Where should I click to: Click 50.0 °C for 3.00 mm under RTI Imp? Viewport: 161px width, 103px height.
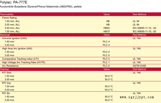click(x=109, y=90)
